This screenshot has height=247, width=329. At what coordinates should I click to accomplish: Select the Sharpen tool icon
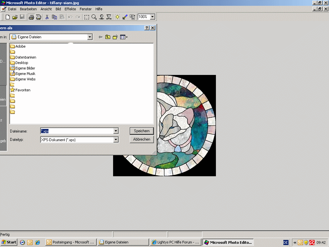click(109, 17)
